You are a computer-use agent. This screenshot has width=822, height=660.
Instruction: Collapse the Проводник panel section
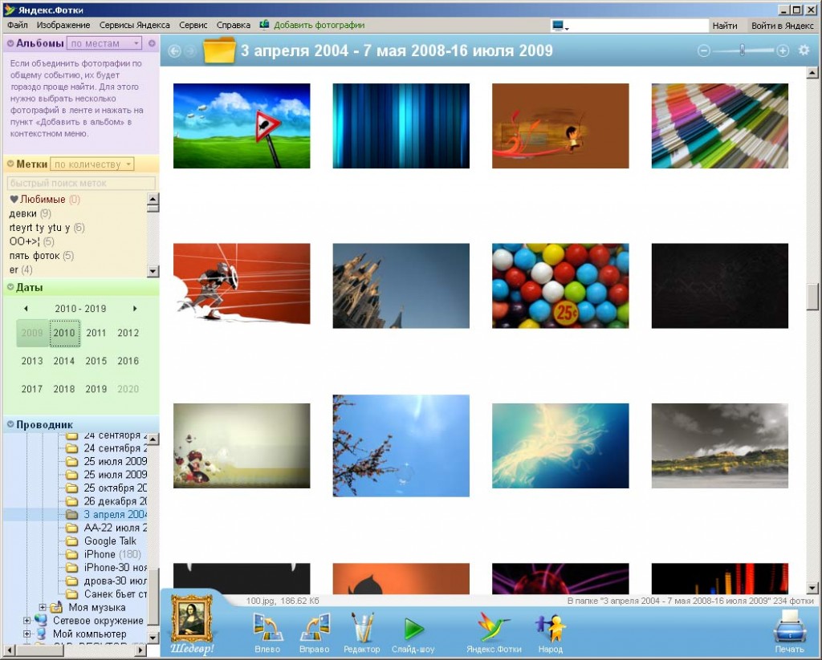coord(10,424)
